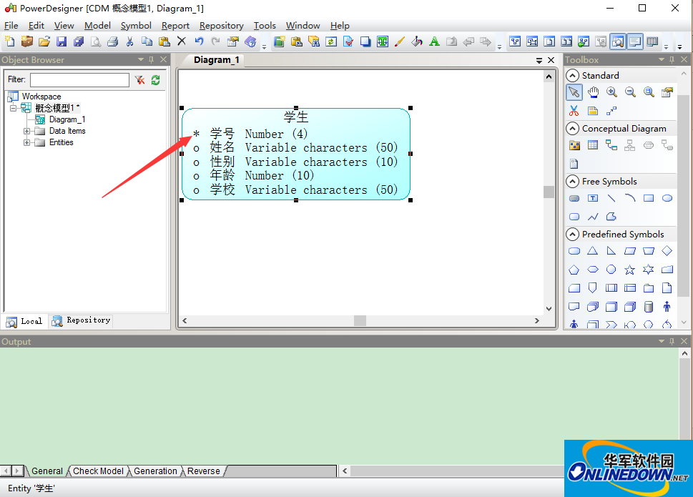The height and width of the screenshot is (497, 693).
Task: Select the Inheritance tool
Action: click(x=630, y=145)
